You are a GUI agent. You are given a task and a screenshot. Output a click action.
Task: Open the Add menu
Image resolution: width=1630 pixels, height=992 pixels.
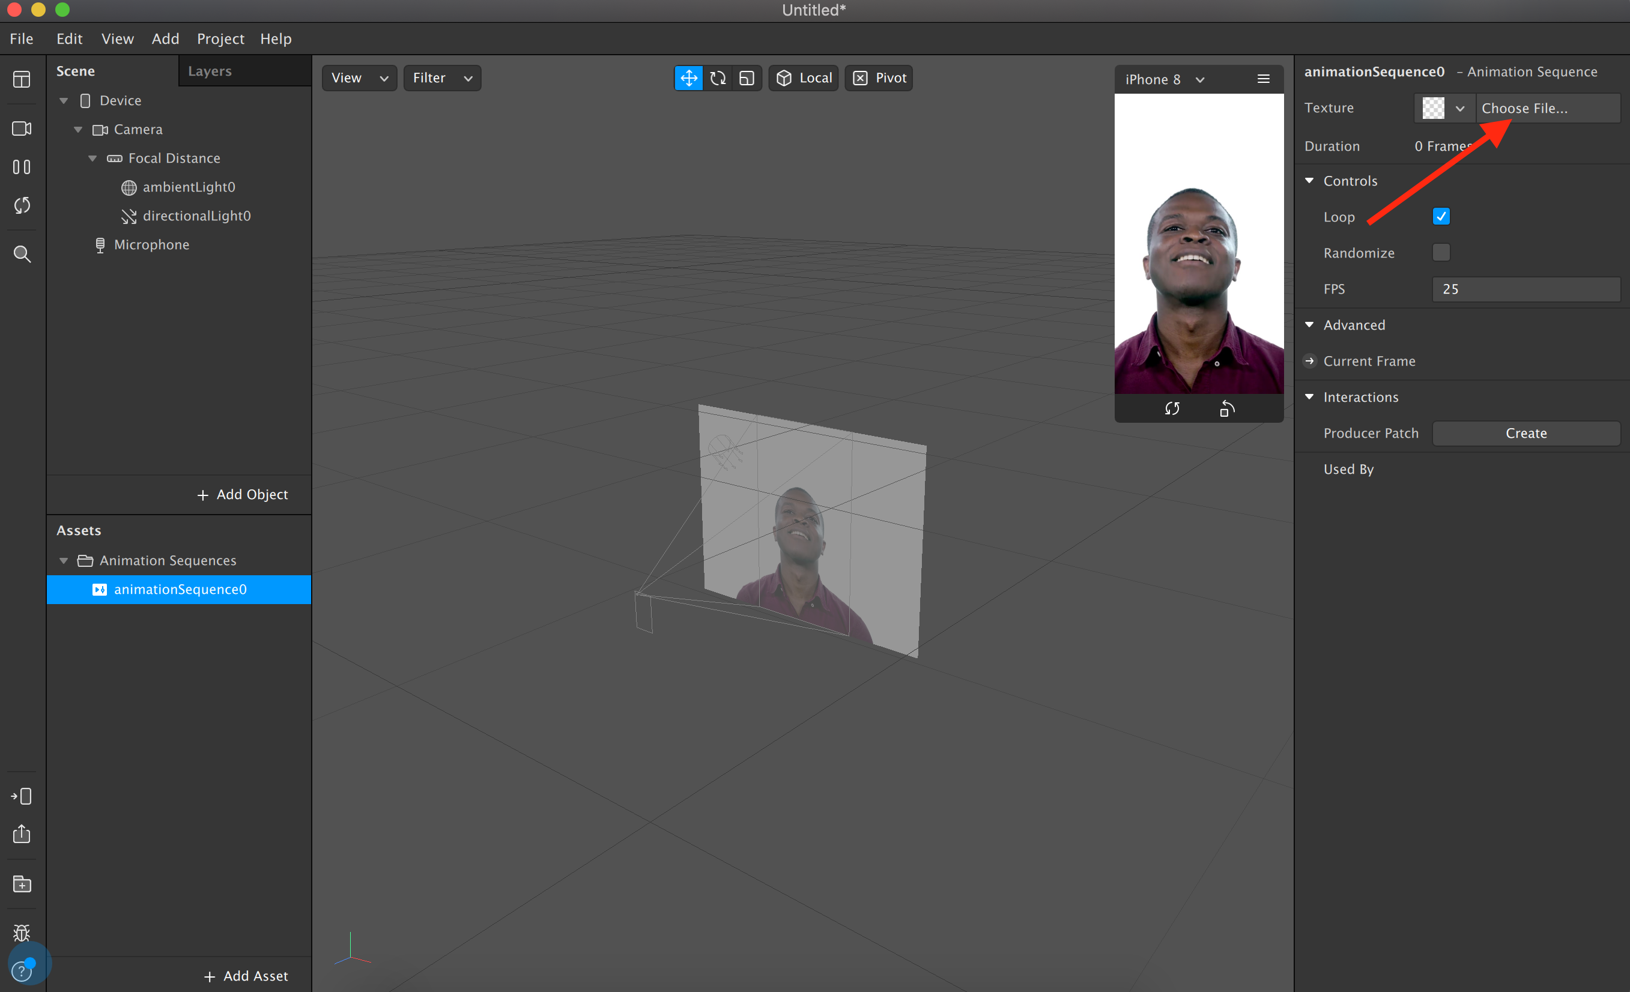163,38
